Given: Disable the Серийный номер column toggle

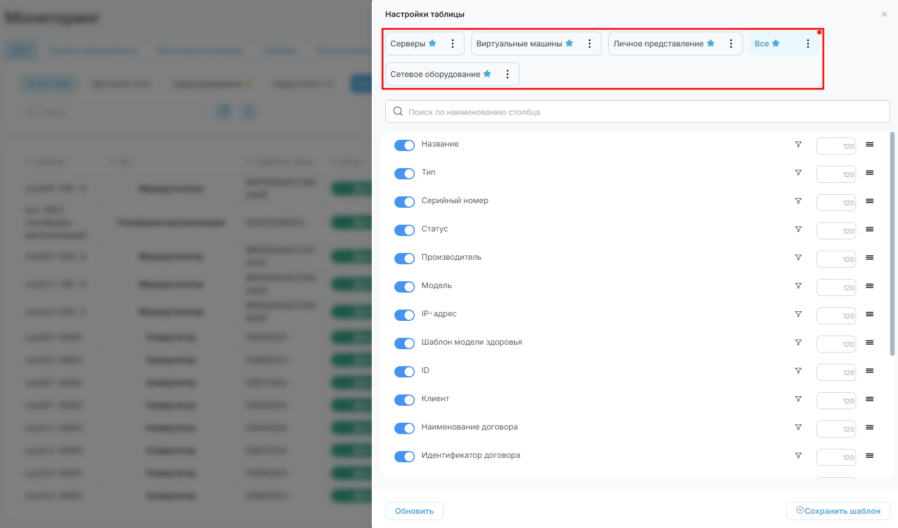Looking at the screenshot, I should (405, 202).
